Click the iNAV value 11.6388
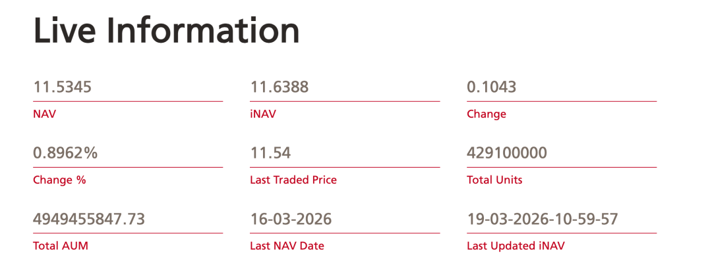712x280 pixels. (x=279, y=87)
